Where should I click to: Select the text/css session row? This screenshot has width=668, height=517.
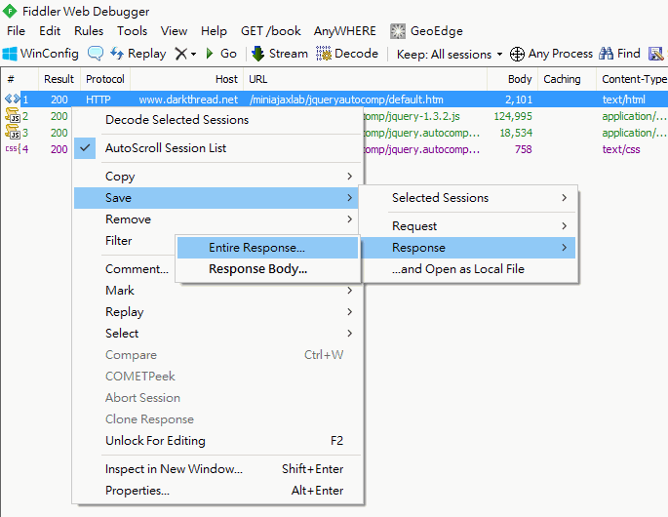coord(334,149)
